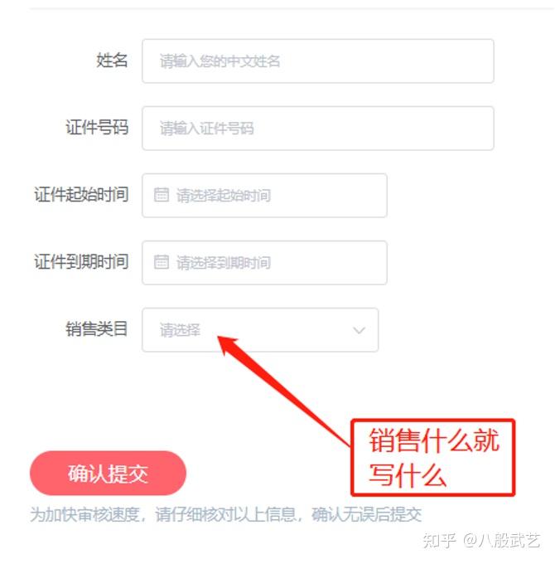Click the 姓名 field label
Image resolution: width=555 pixels, height=564 pixels.
click(x=112, y=60)
